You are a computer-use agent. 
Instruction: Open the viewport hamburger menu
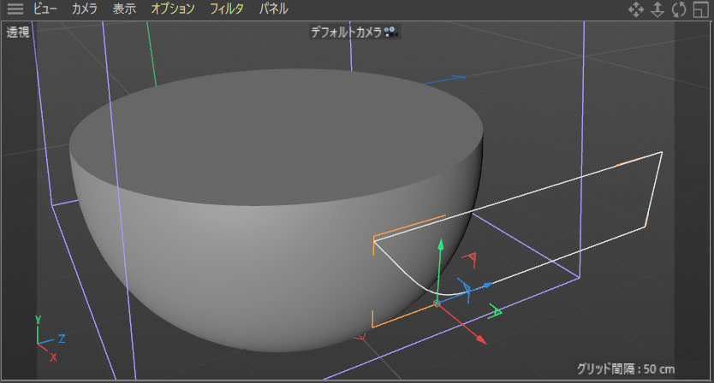(15, 9)
